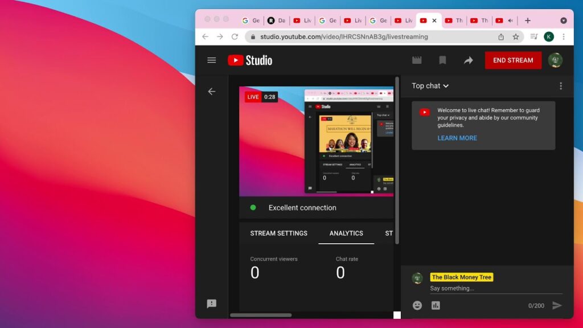
Task: Click the clapperboard create-highlight icon
Action: point(417,60)
